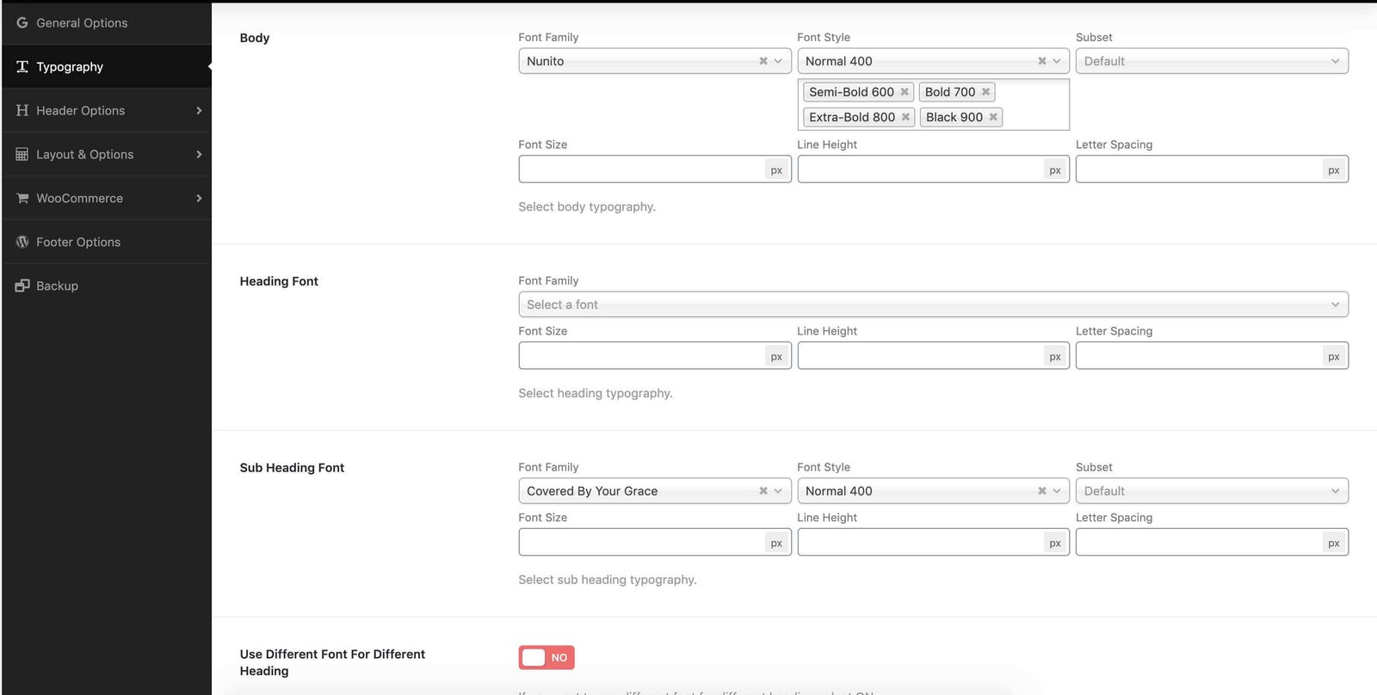This screenshot has width=1377, height=695.
Task: Remove the Extra-Bold 800 style tag
Action: click(x=905, y=117)
